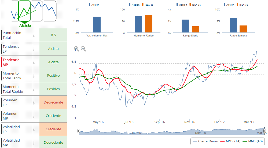Show info for Momento Total Rápido
Viewport: 268px width, 148px height.
[x=34, y=89]
